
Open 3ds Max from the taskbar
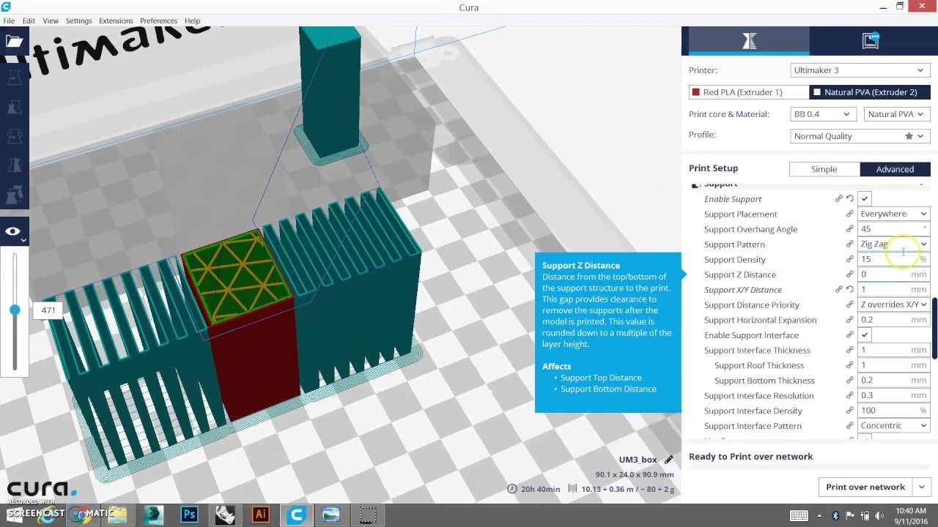tap(153, 515)
